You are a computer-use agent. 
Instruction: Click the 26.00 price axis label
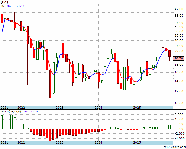[179, 40]
